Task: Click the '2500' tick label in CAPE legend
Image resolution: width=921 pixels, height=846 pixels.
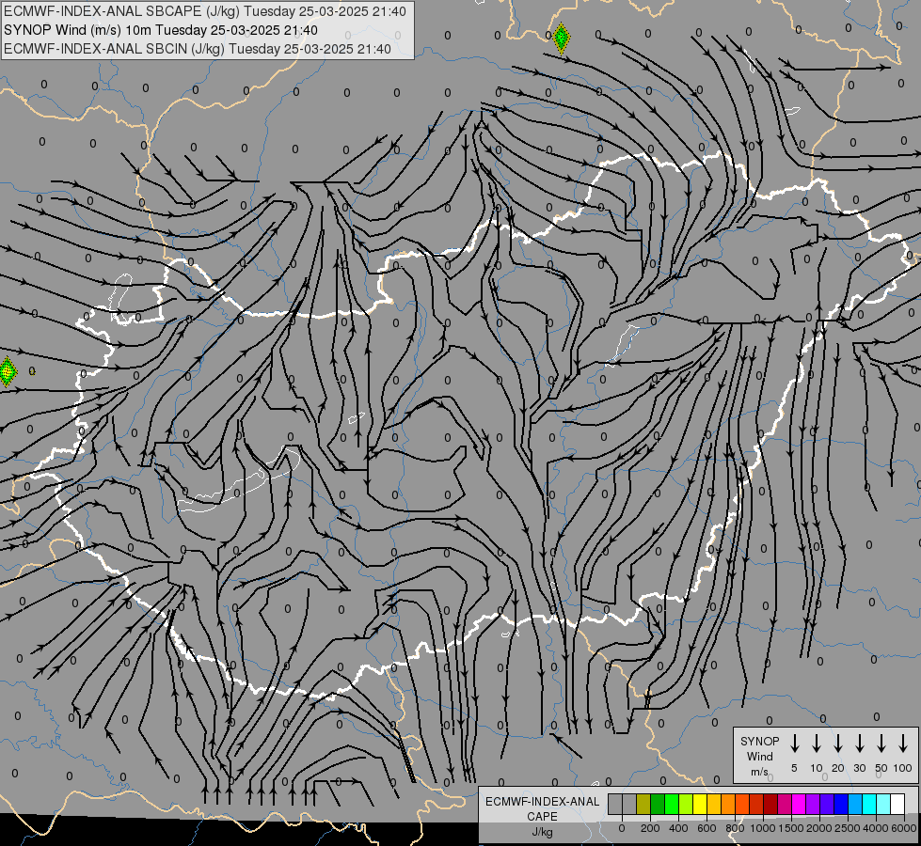Action: (x=848, y=828)
